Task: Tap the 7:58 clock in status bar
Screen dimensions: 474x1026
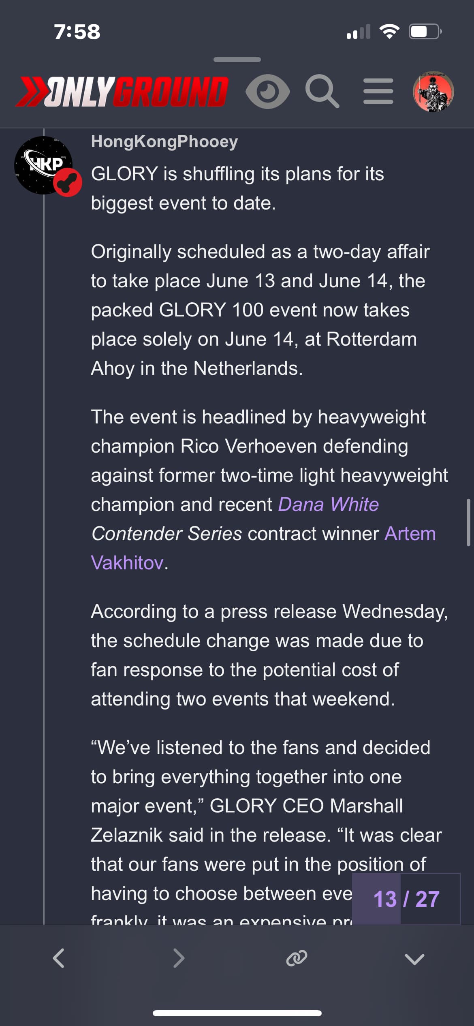Action: click(x=77, y=32)
